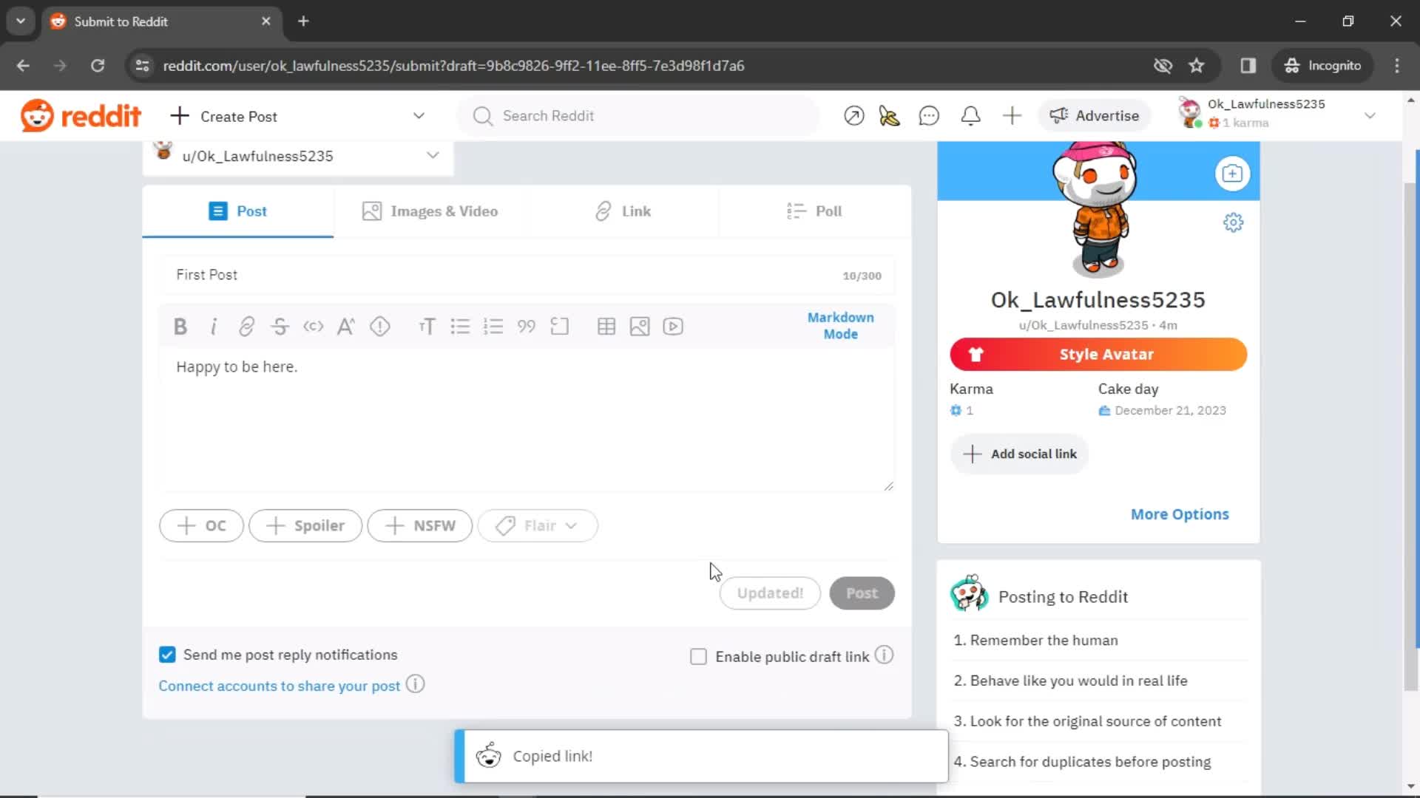Click inline code formatting icon

(313, 325)
